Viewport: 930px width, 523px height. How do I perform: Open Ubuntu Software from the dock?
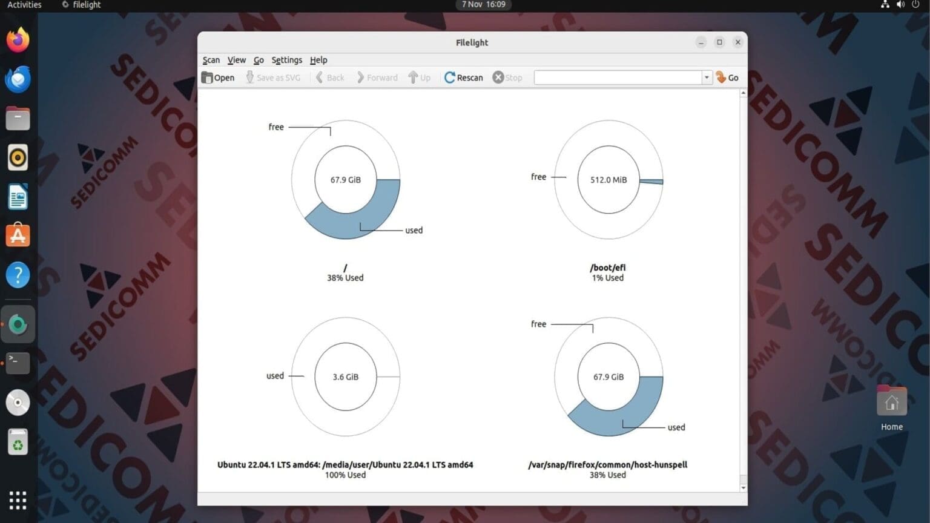[x=18, y=235]
